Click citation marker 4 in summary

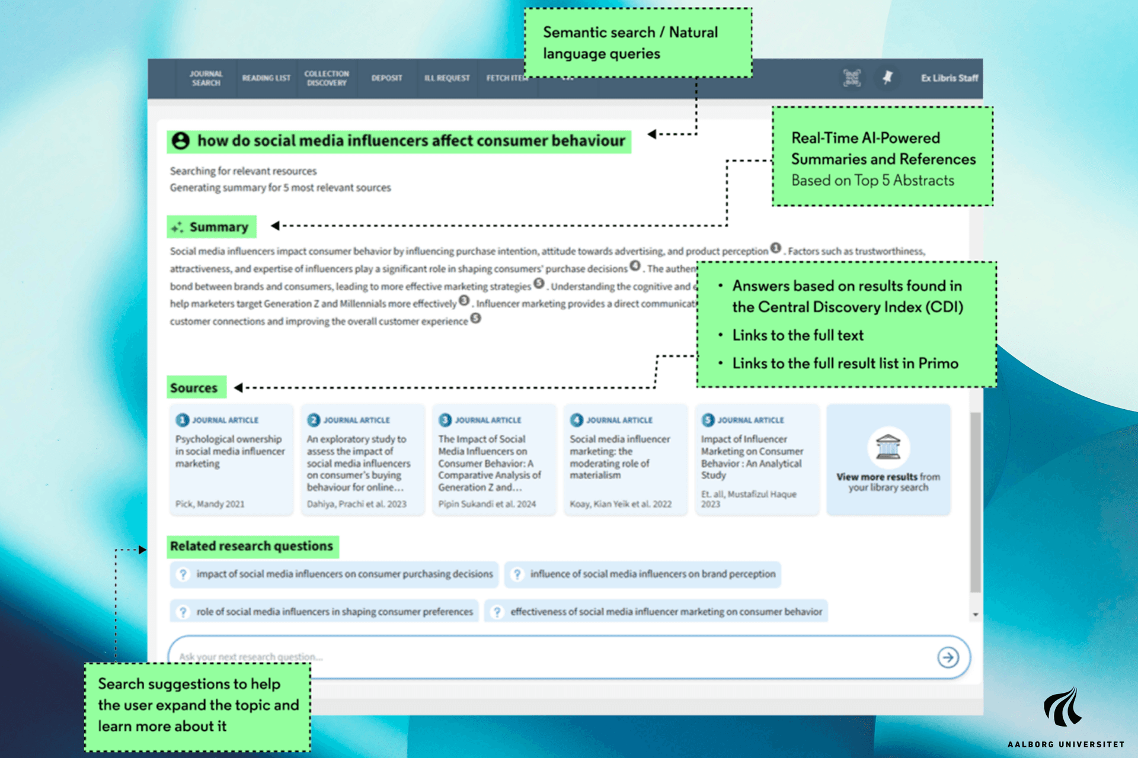click(x=635, y=266)
